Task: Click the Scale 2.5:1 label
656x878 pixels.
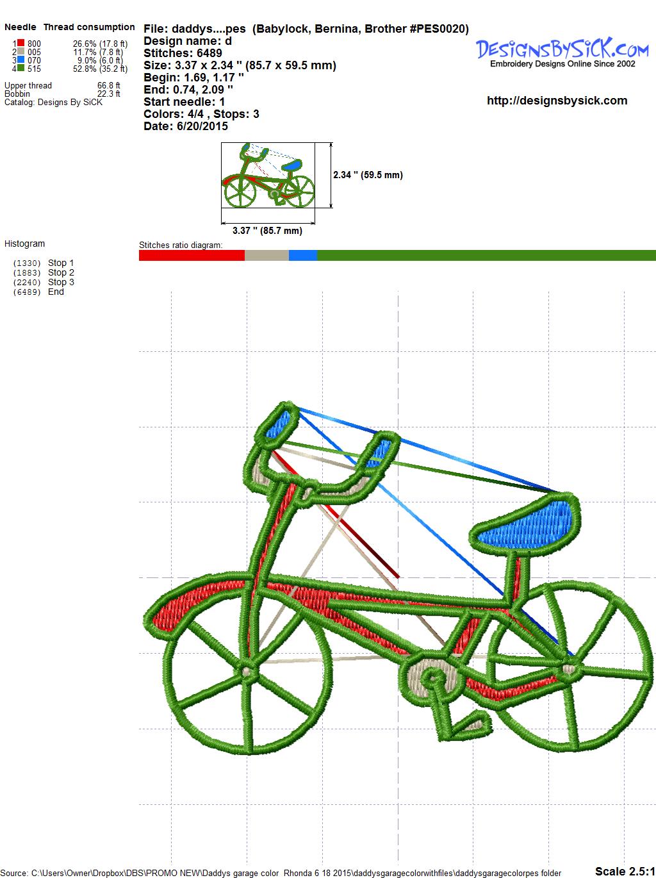Action: 624,871
